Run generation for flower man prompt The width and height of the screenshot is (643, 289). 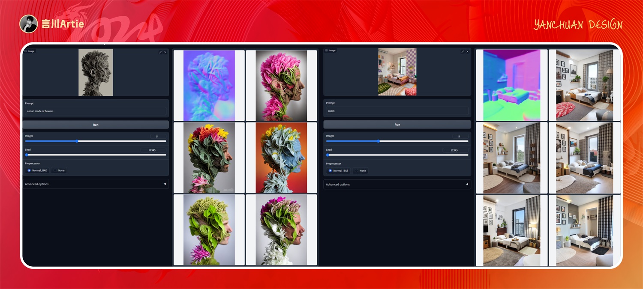click(x=96, y=125)
